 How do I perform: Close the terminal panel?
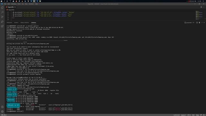tap(204, 23)
